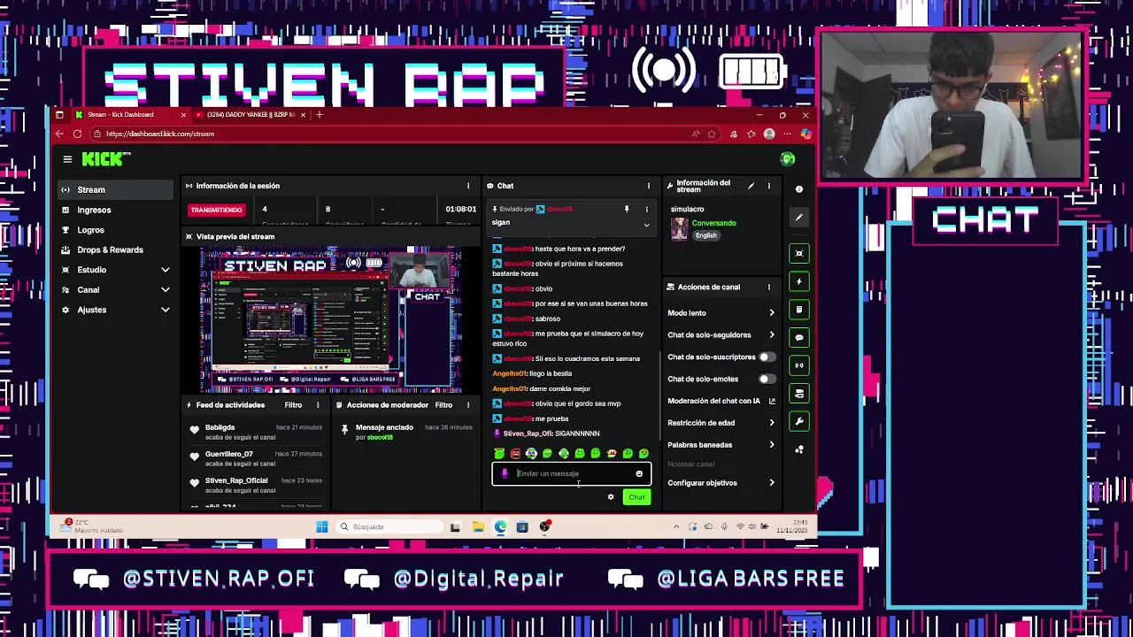Screen dimensions: 1133x637
Task: Click the first green emote in the emote row
Action: (x=499, y=454)
